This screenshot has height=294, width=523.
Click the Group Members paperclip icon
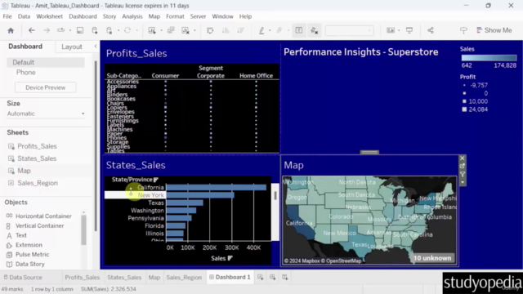pos(279,30)
